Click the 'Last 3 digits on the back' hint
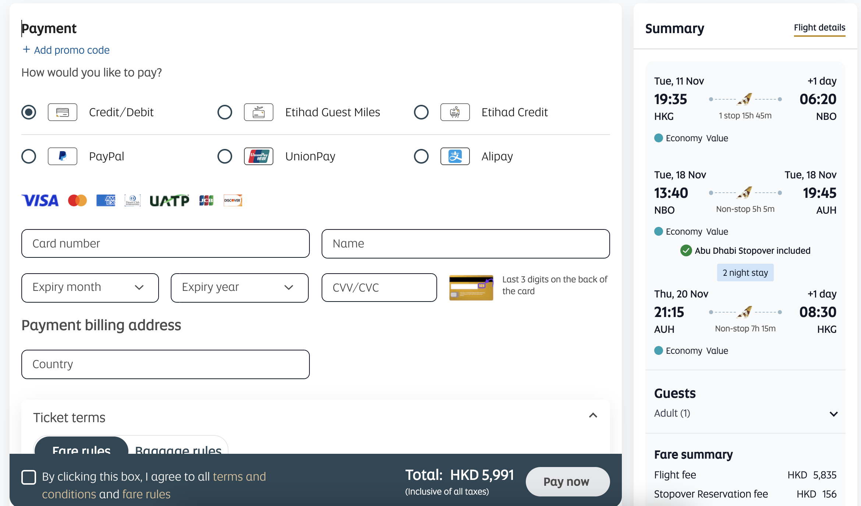The height and width of the screenshot is (506, 861). click(555, 285)
